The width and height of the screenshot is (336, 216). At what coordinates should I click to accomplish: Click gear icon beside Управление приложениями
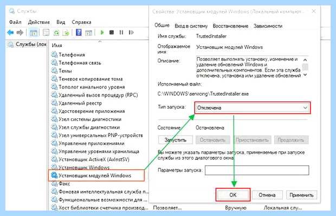[x=54, y=143]
